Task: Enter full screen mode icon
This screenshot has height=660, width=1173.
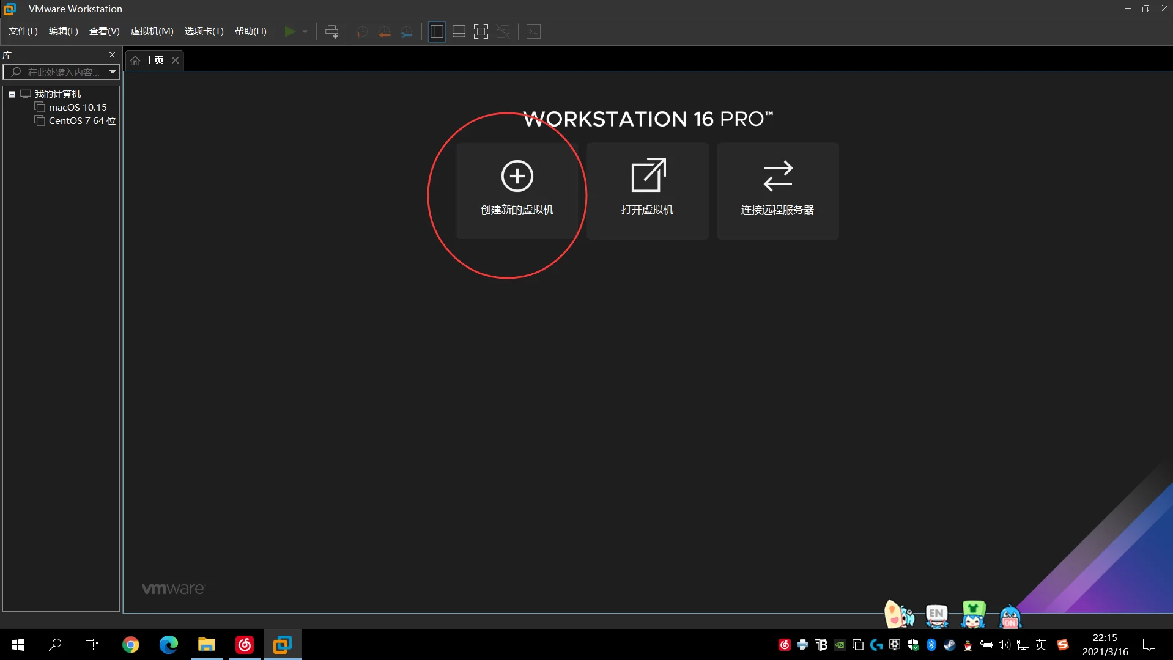Action: 481,31
